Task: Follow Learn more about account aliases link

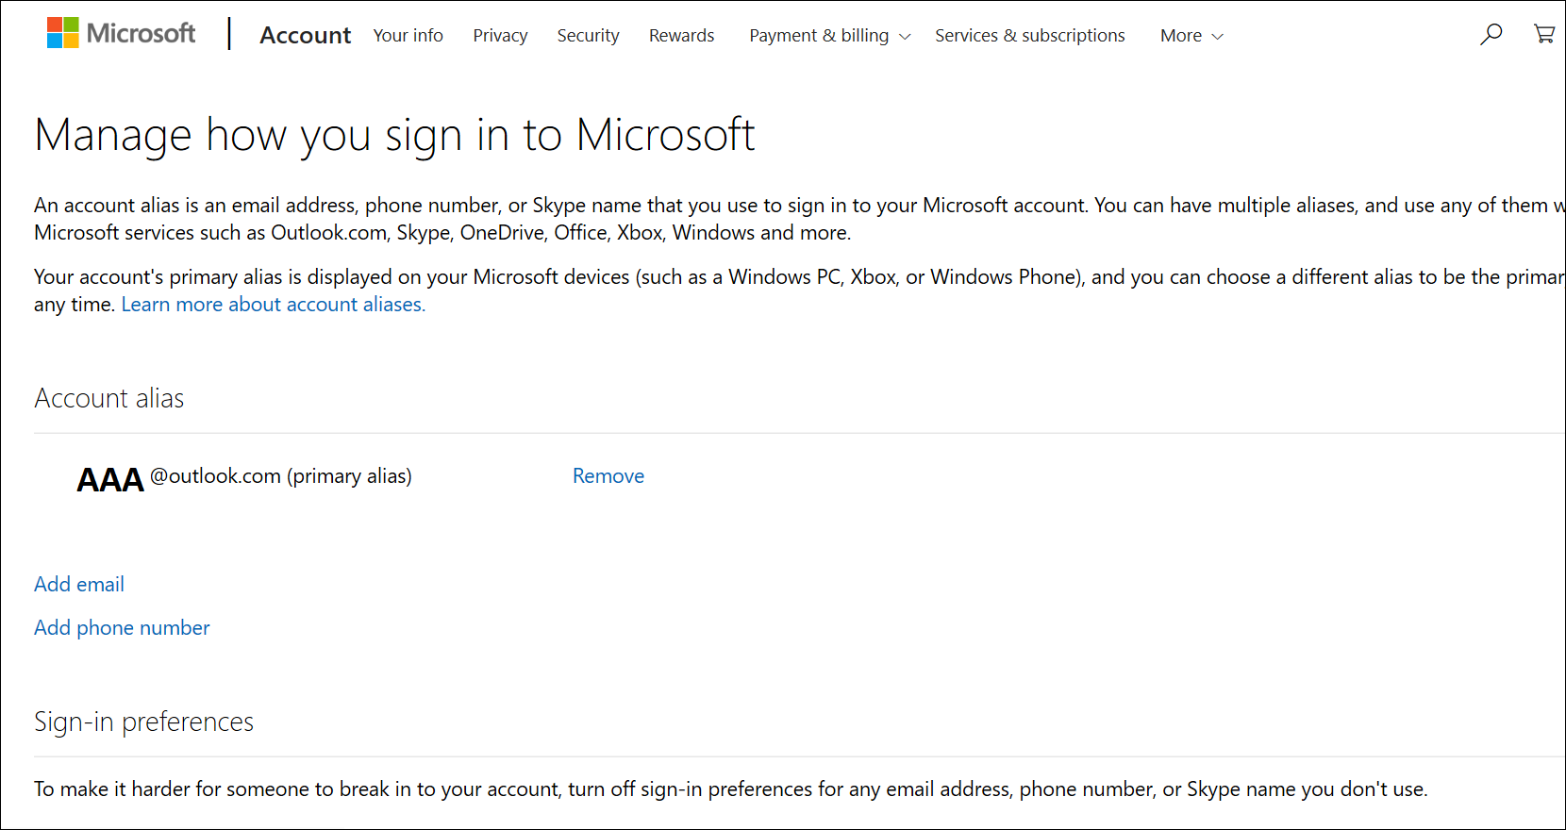Action: 274,305
